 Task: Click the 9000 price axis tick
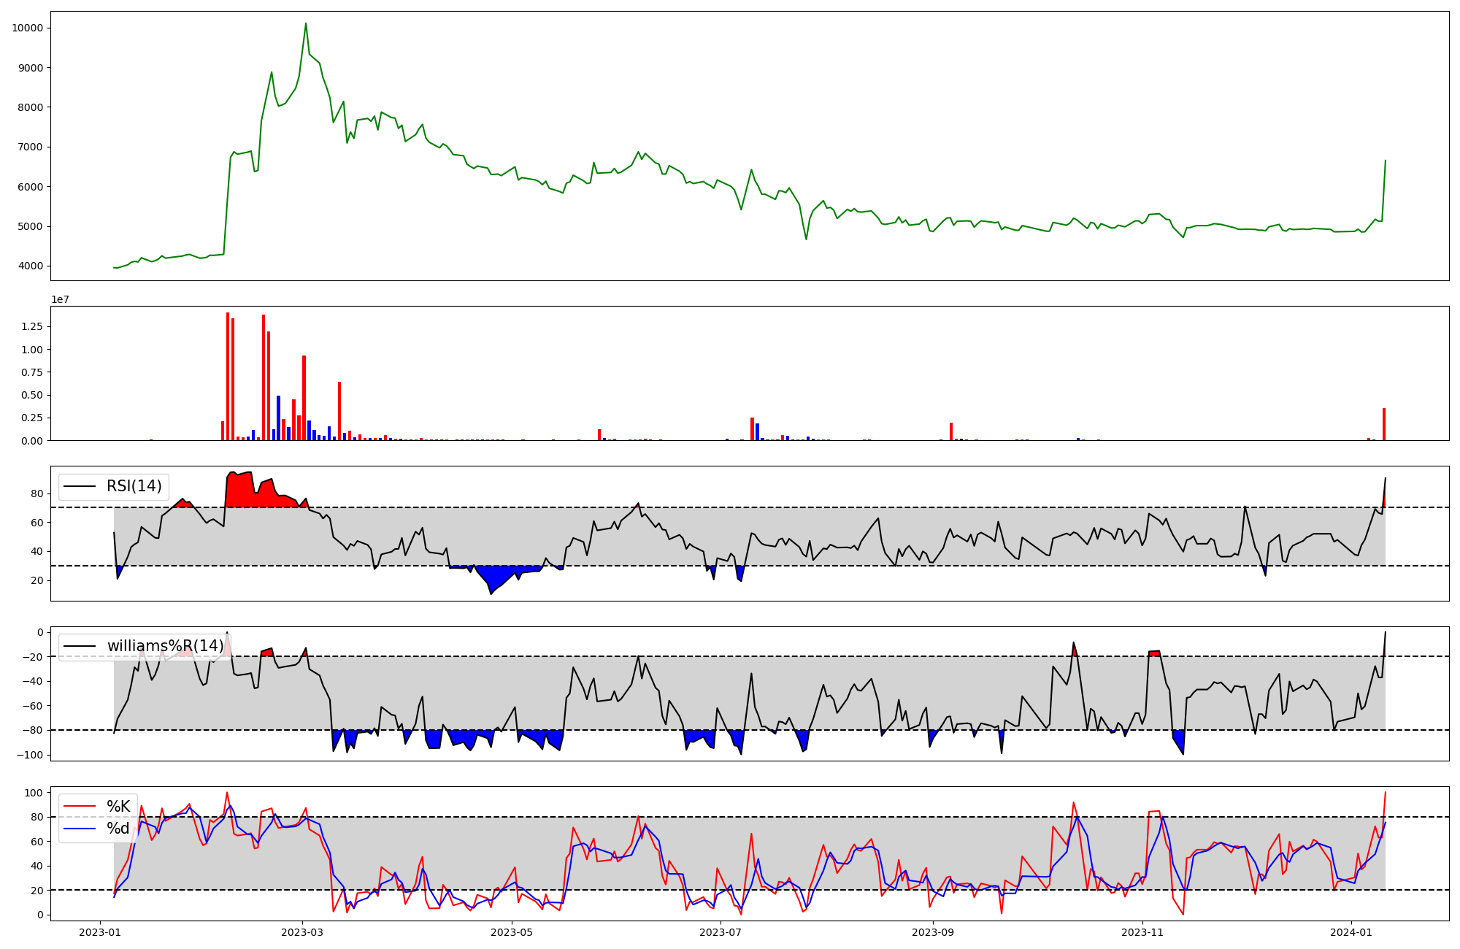point(30,68)
